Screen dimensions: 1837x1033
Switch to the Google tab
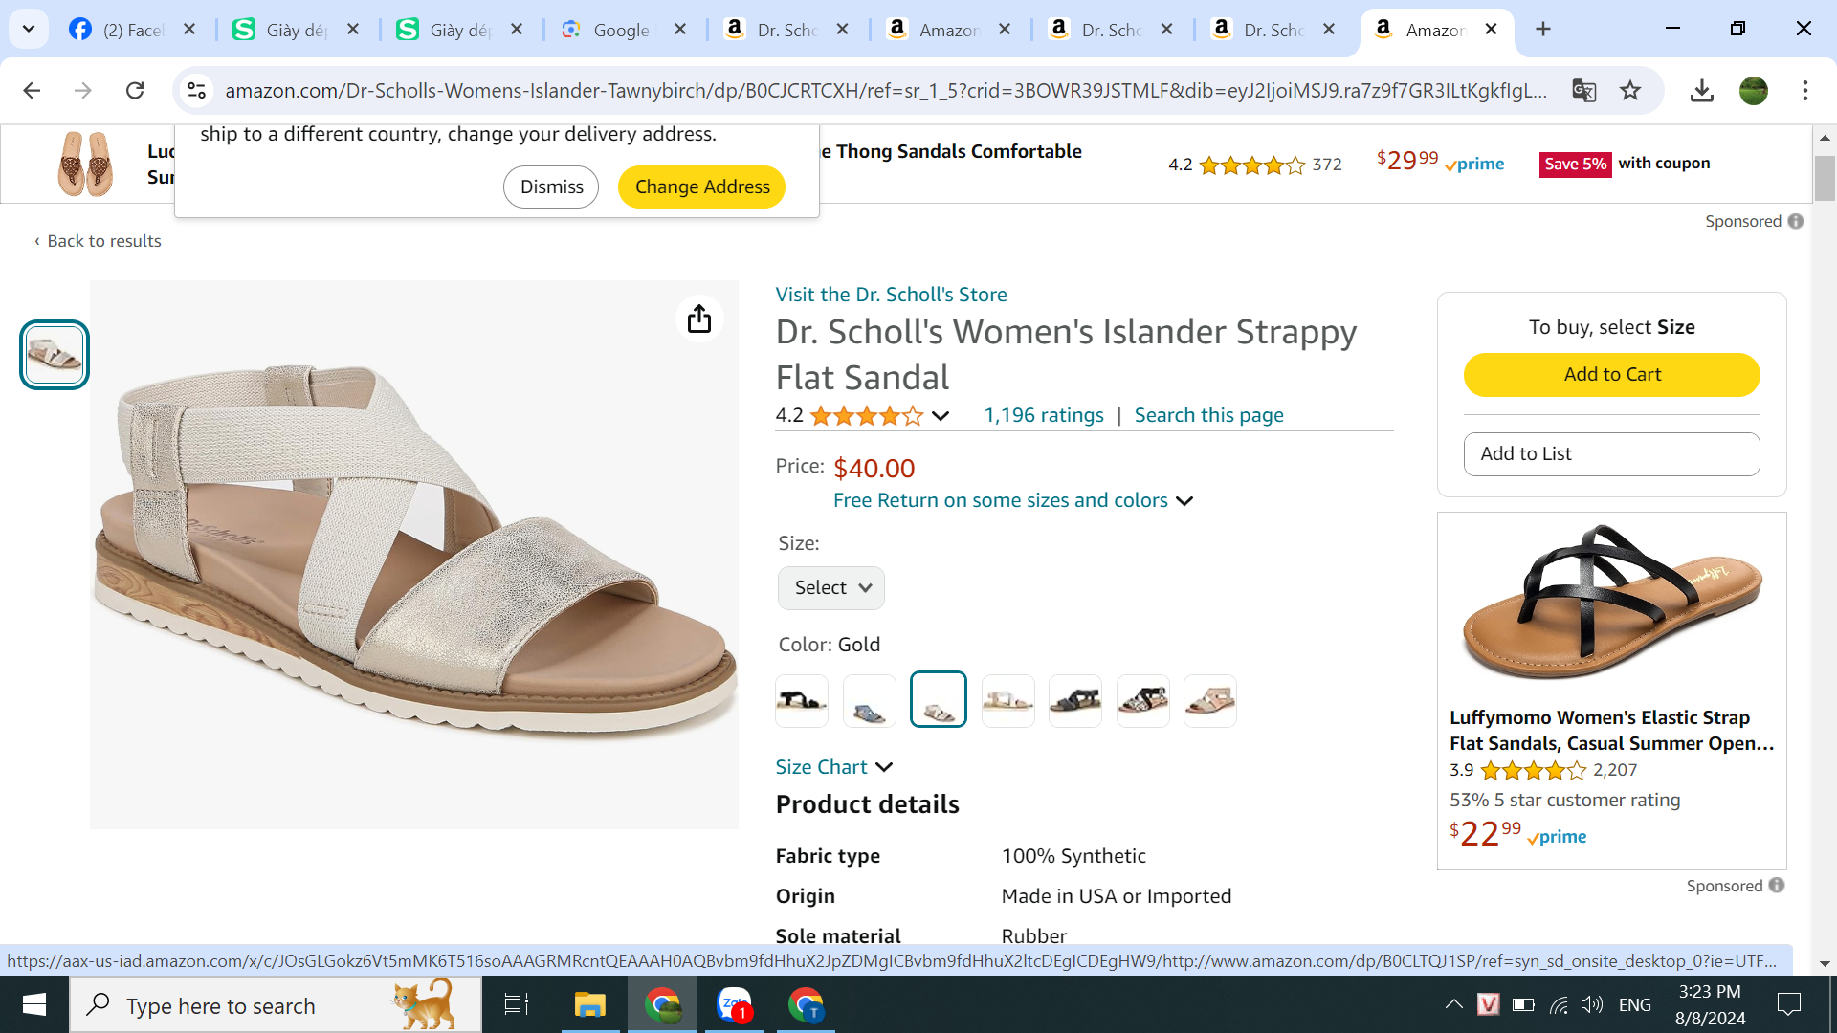(622, 30)
